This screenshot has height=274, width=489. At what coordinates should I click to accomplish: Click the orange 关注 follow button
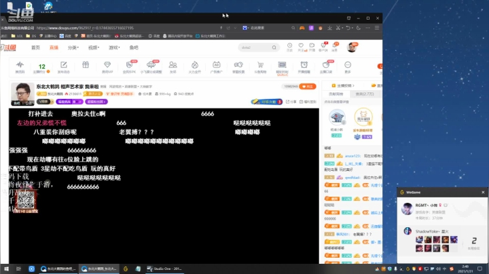[x=308, y=87]
